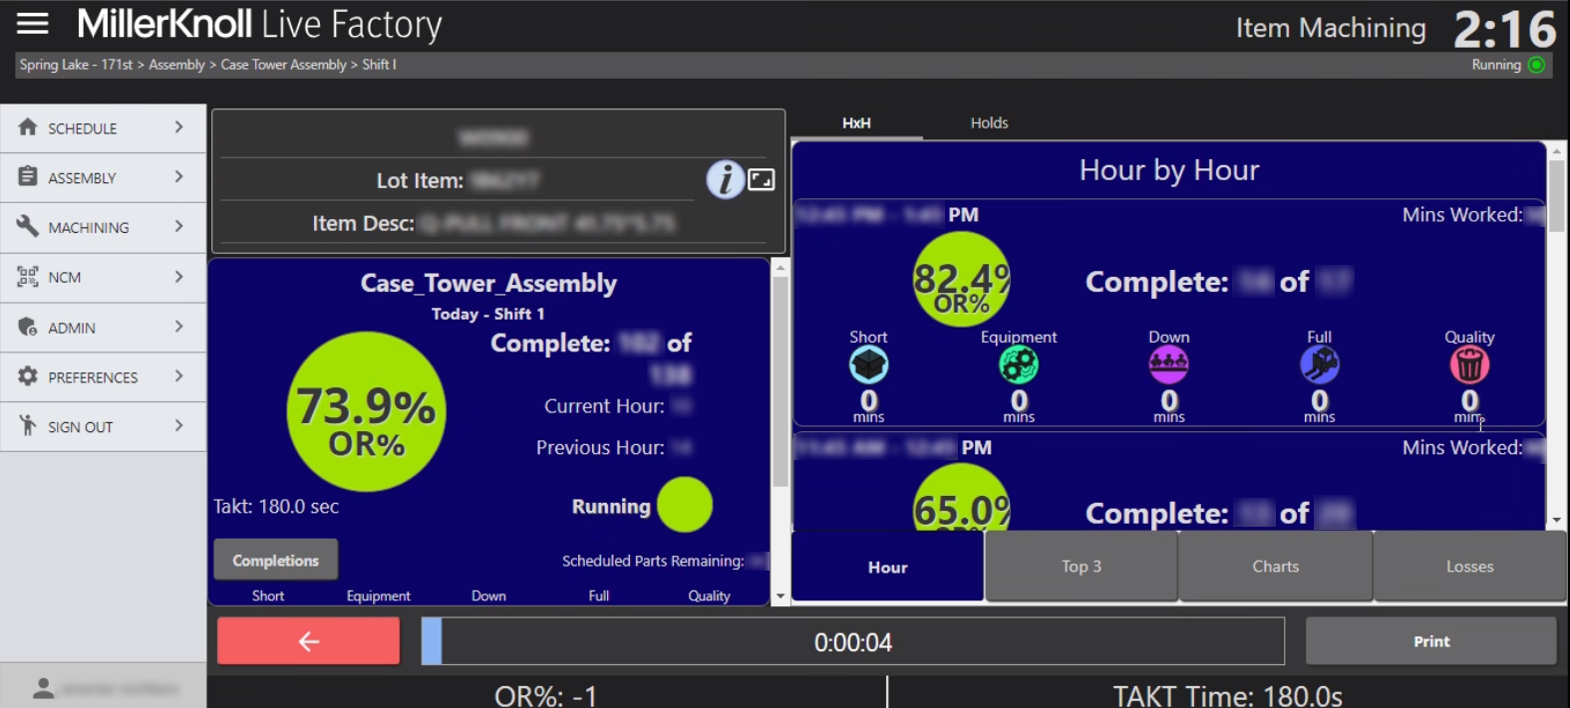The height and width of the screenshot is (708, 1570).
Task: Click Shift I in the breadcrumb
Action: click(x=379, y=65)
